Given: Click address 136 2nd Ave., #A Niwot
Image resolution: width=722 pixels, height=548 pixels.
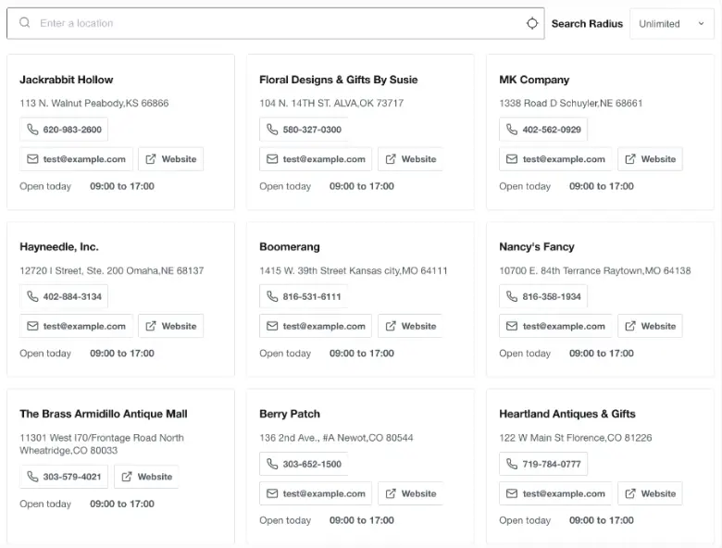Looking at the screenshot, I should click(x=336, y=438).
